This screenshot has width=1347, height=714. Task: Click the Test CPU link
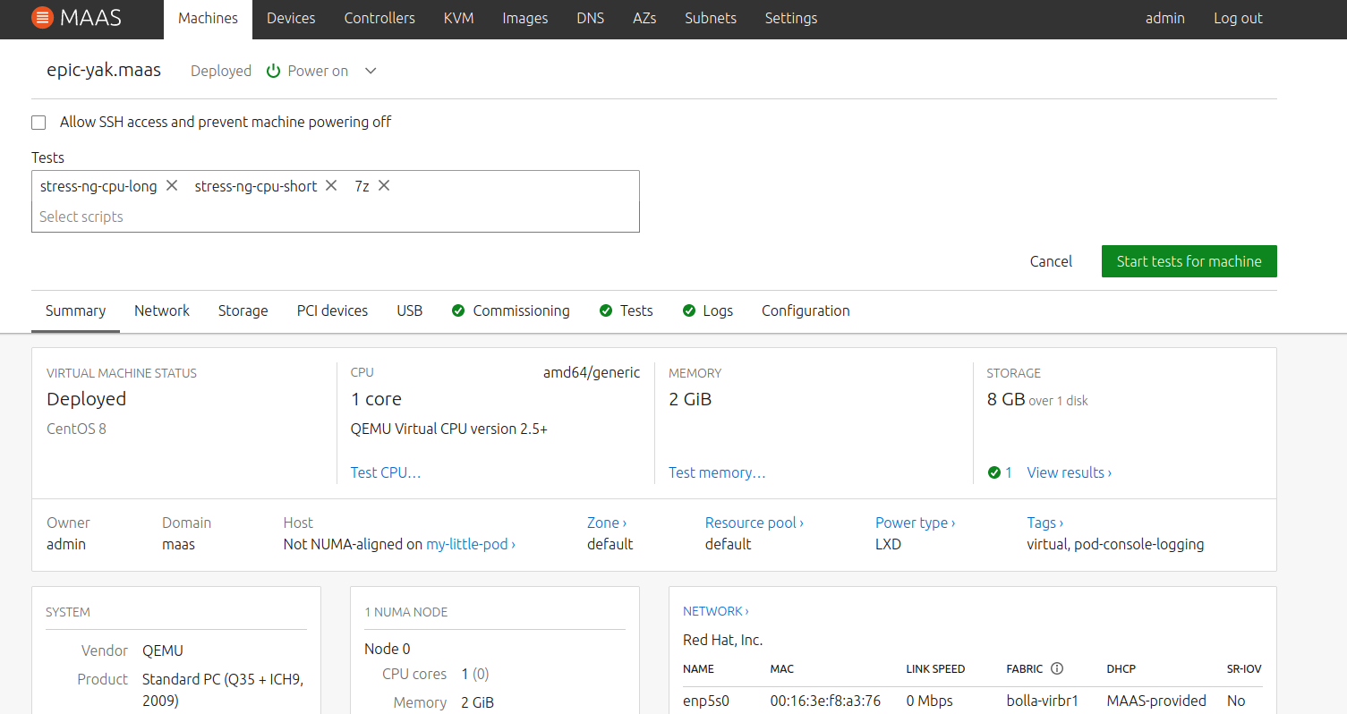(x=386, y=472)
